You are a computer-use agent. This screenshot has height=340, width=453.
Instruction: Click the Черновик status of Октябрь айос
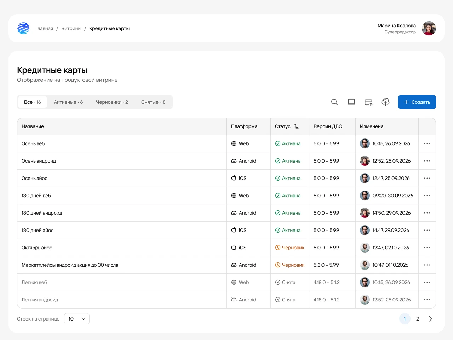click(x=290, y=248)
